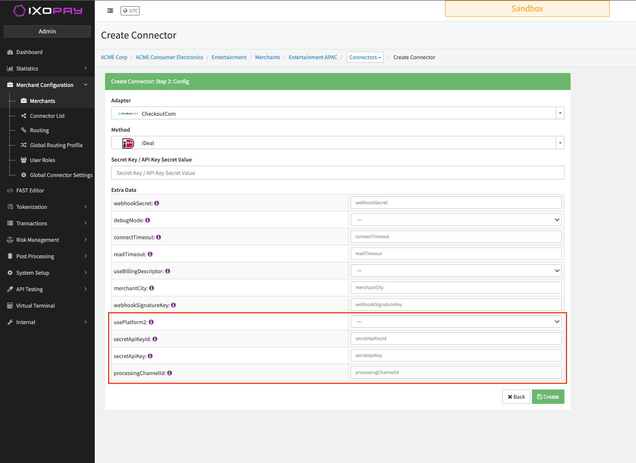Click connectTimeout info icon

pos(159,237)
